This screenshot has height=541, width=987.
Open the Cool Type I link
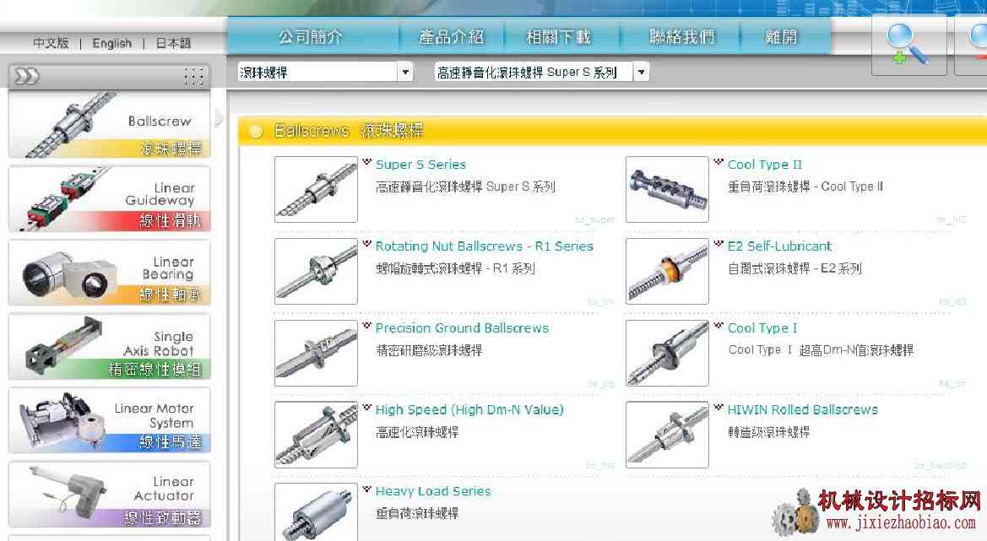tap(762, 328)
